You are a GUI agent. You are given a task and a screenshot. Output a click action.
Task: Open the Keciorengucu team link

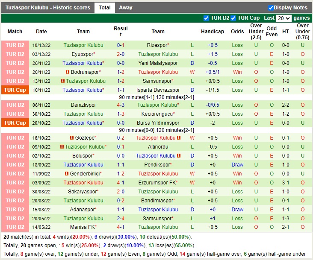[157, 114]
